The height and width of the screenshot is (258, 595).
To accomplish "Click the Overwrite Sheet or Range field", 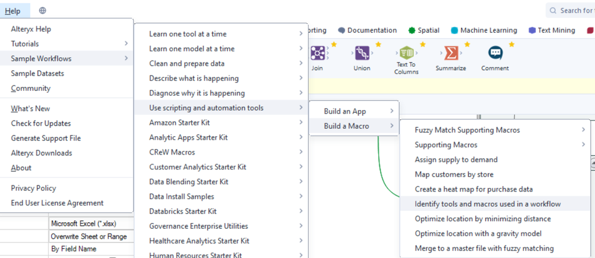I will [x=91, y=237].
